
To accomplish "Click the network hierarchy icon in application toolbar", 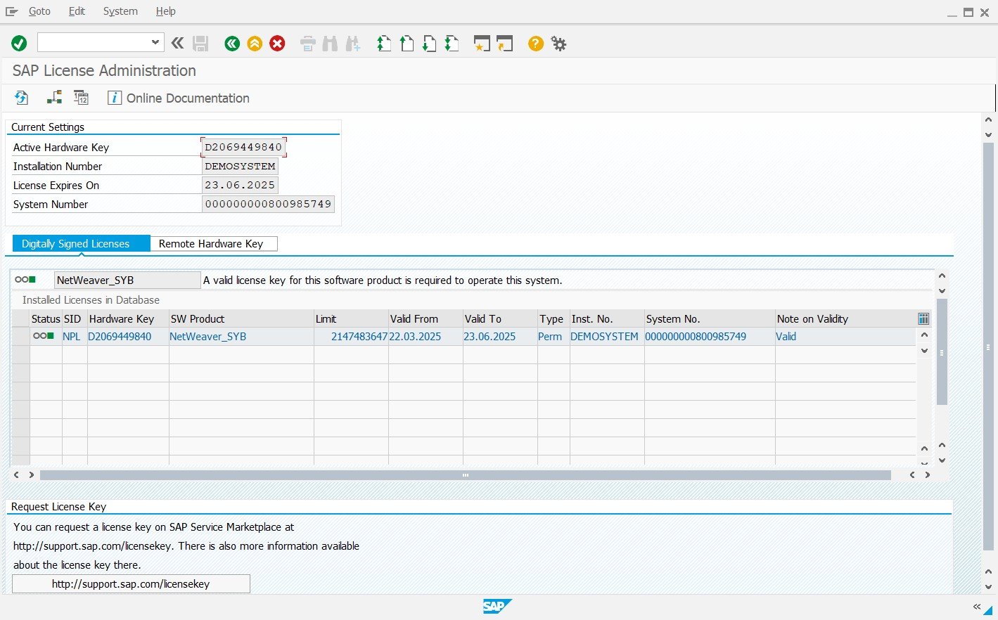I will click(x=54, y=98).
